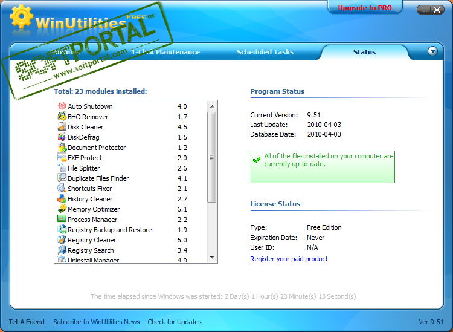Image resolution: width=453 pixels, height=332 pixels.
Task: Click the Registry Cleaner icon
Action: click(x=62, y=239)
